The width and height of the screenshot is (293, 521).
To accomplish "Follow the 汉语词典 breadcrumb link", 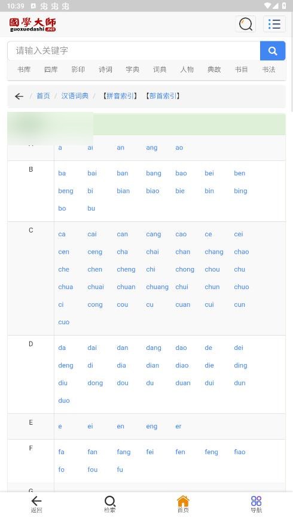I will (x=75, y=96).
